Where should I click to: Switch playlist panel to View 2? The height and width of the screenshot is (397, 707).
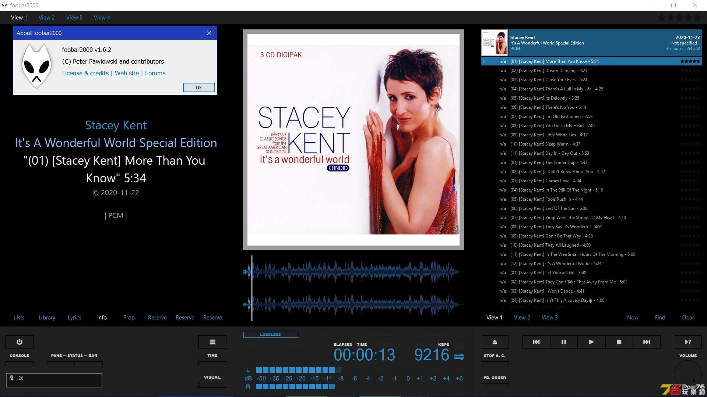(522, 318)
